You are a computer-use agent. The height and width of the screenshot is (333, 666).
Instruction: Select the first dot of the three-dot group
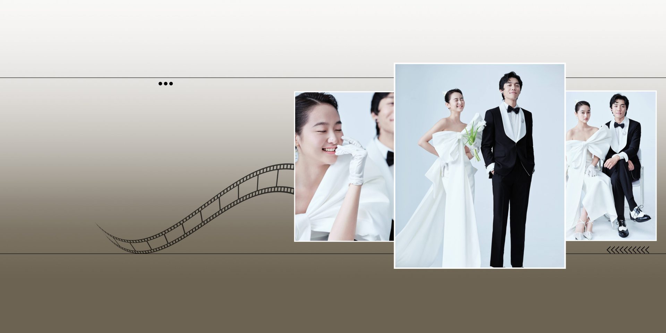(x=160, y=83)
